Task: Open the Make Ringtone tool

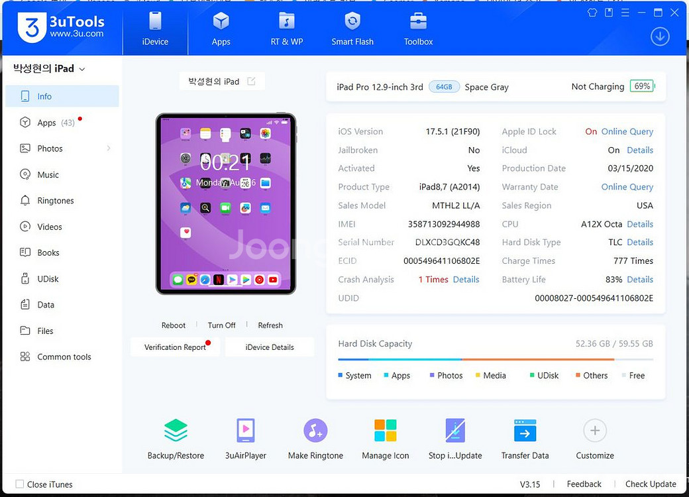Action: [315, 431]
